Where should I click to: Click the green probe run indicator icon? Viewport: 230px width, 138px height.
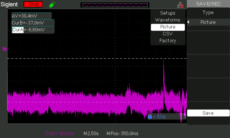52,4
